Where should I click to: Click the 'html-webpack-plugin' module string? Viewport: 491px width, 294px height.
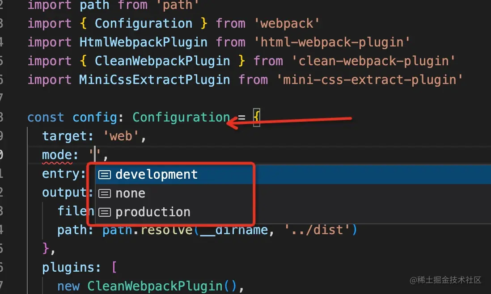click(x=332, y=42)
